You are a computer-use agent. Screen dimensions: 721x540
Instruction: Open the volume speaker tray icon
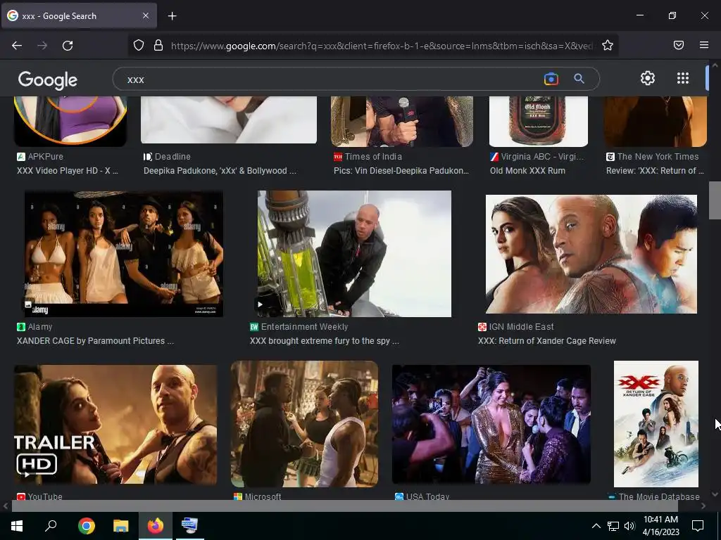(629, 526)
